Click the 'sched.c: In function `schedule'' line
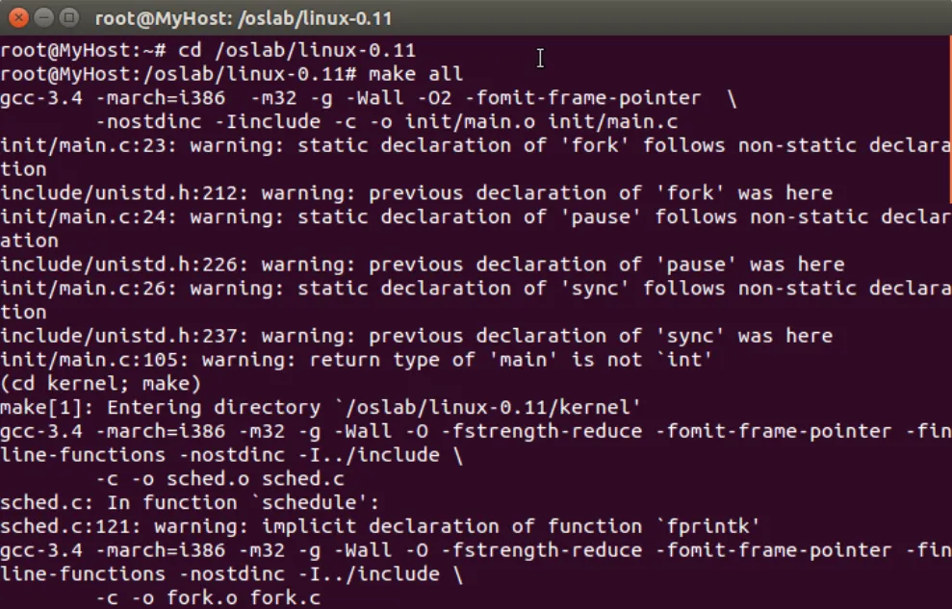Screen dimensions: 952x609 (190, 503)
